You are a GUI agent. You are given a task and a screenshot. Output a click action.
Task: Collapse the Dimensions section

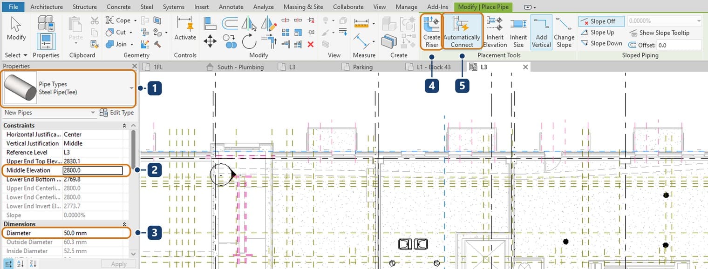[124, 224]
